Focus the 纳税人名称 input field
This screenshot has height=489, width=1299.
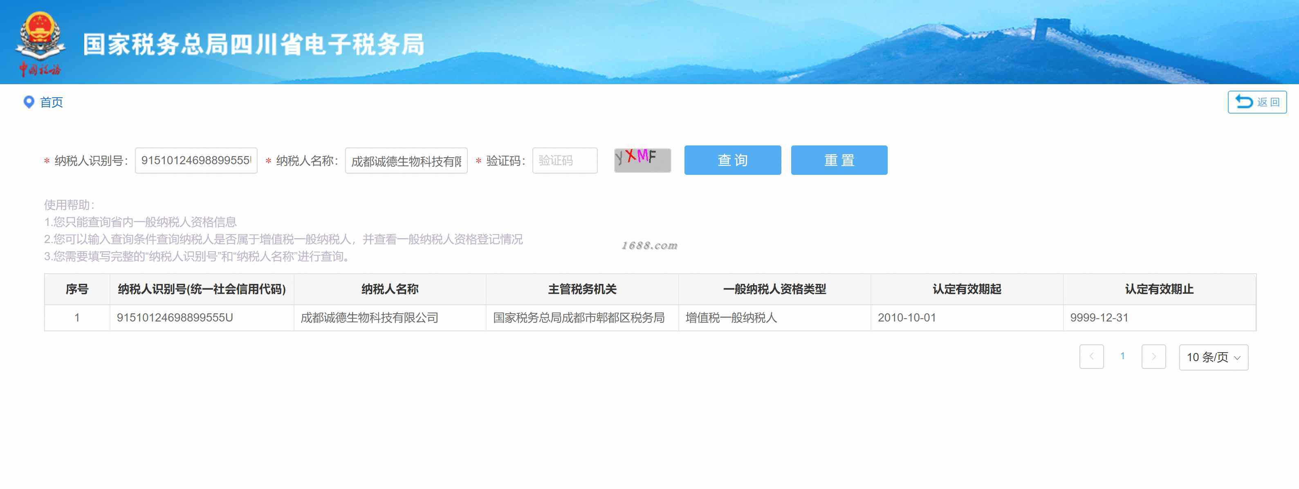click(x=406, y=161)
